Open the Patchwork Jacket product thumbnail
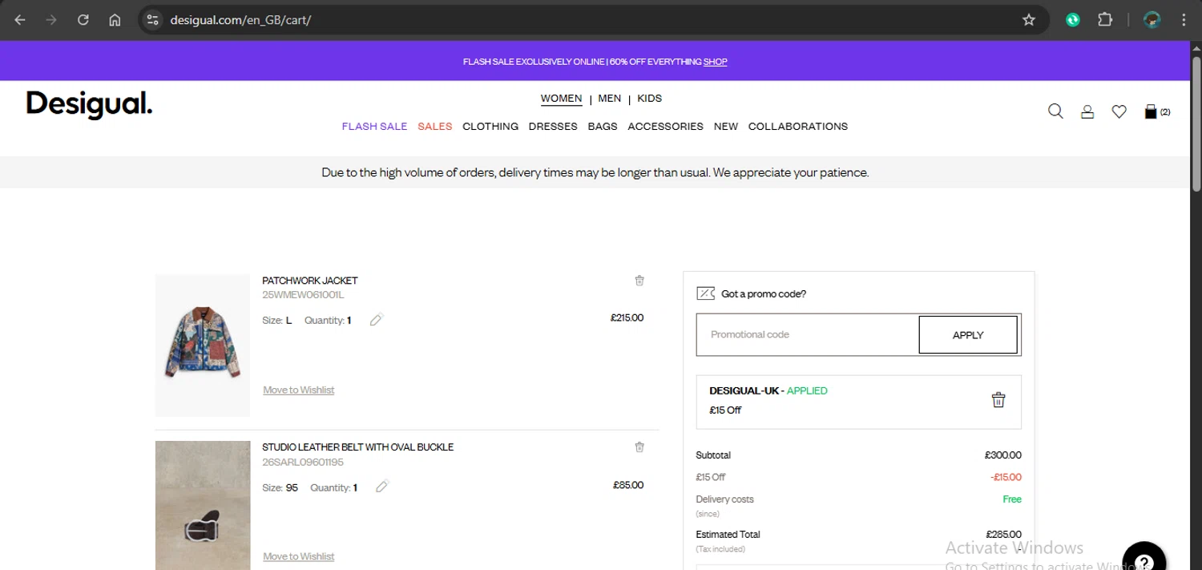Image resolution: width=1202 pixels, height=570 pixels. [x=203, y=346]
